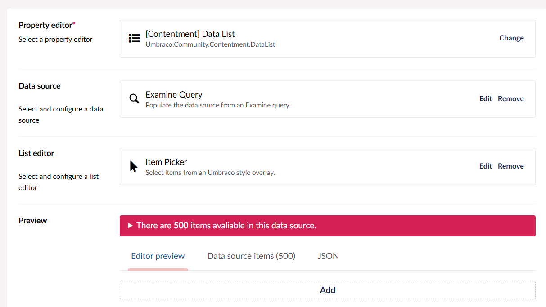Click the Examine Query magnifier icon

134,99
